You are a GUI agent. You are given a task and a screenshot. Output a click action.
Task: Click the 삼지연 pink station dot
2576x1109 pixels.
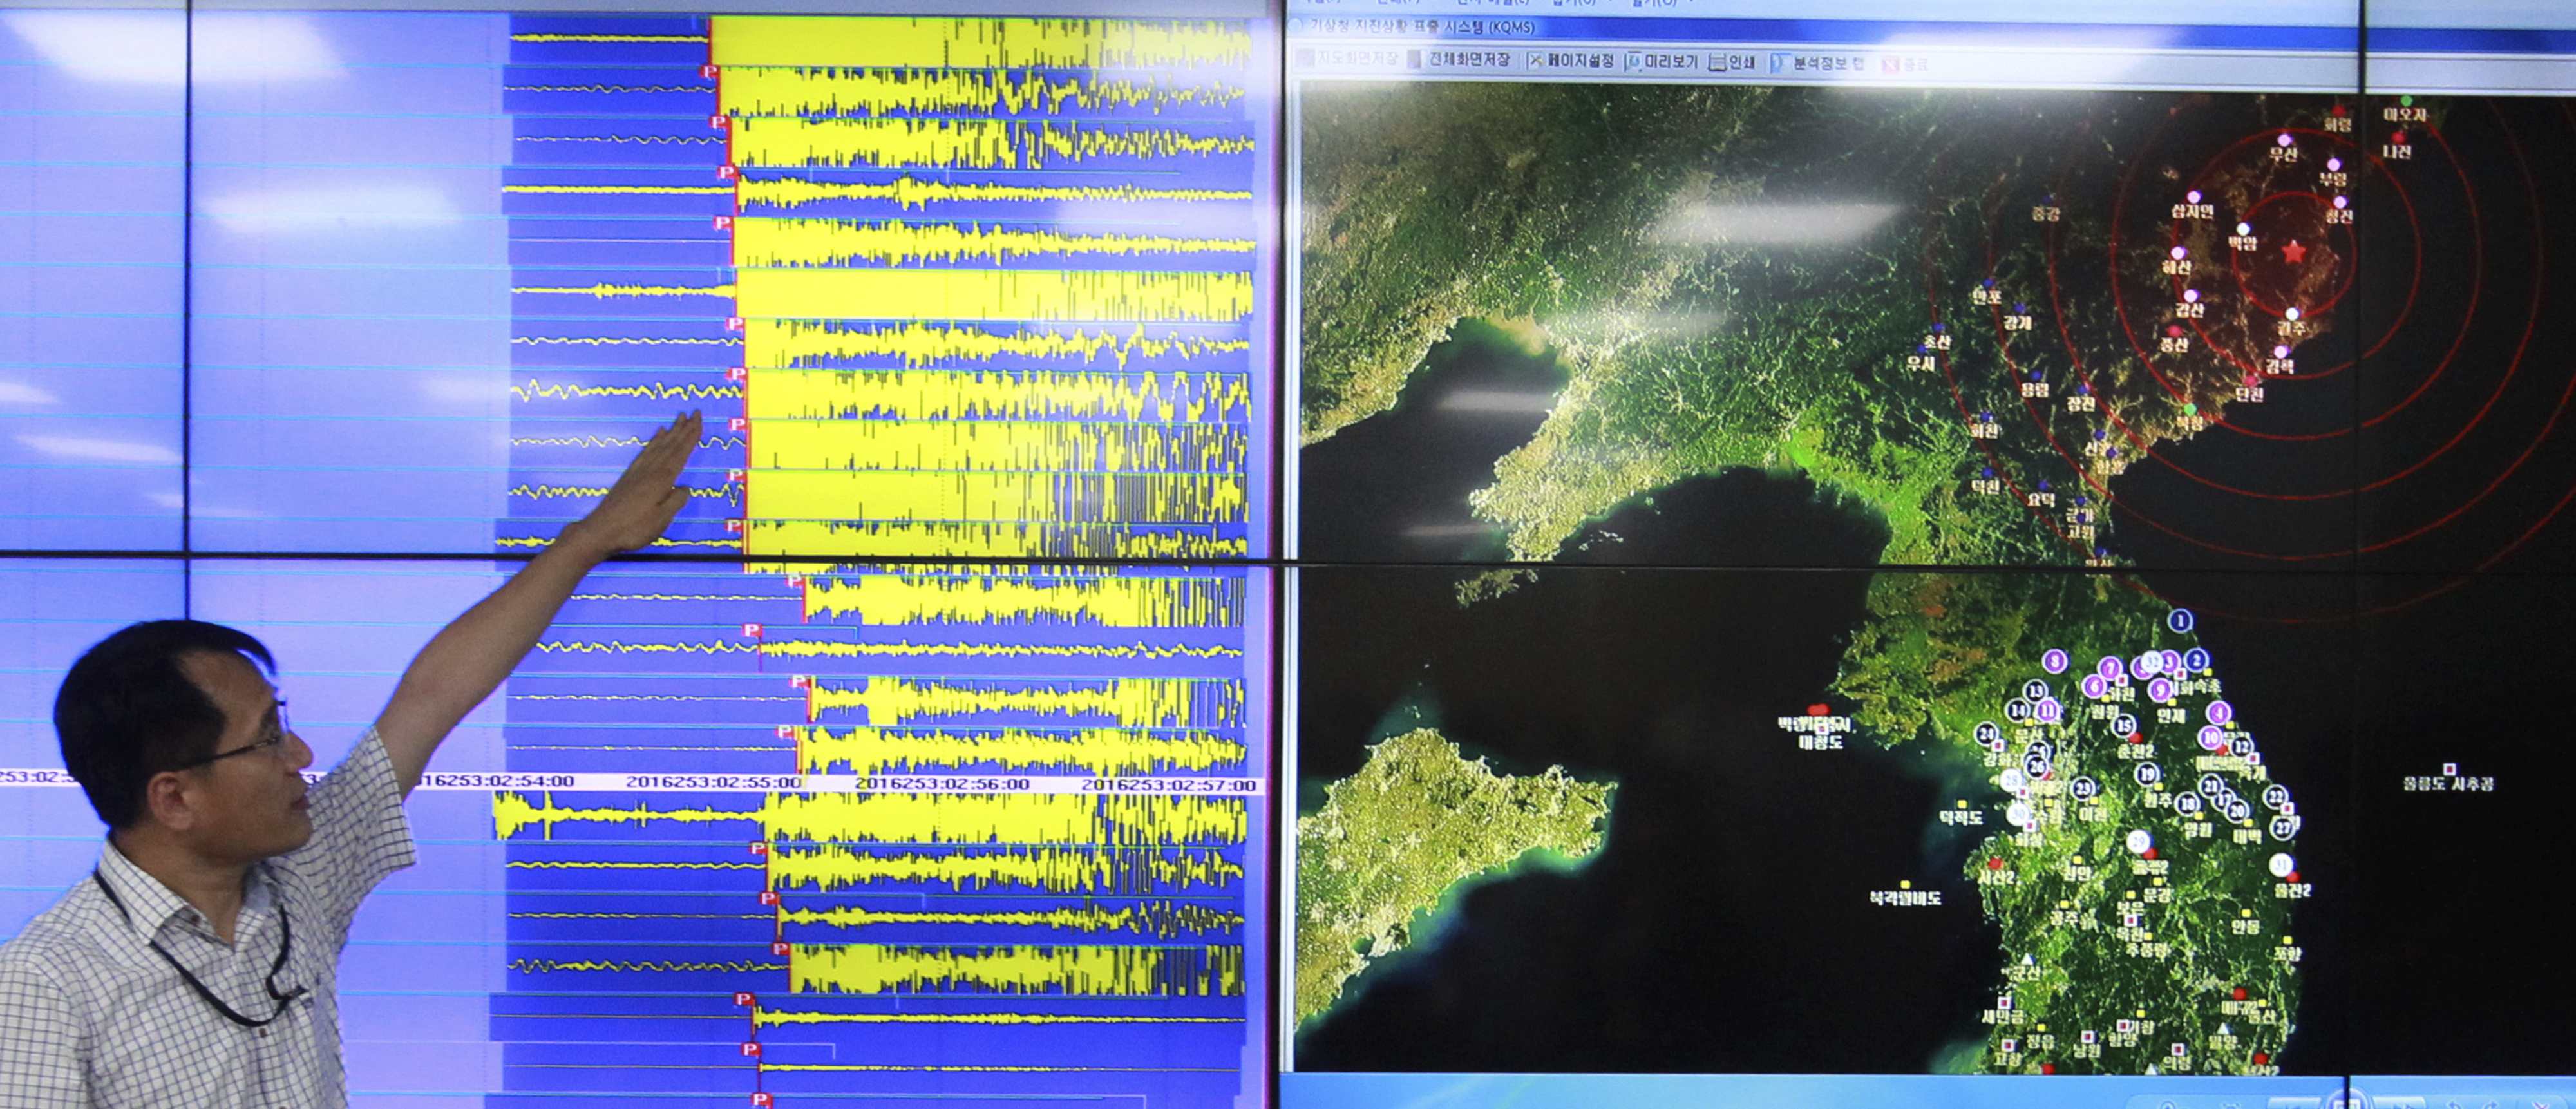pyautogui.click(x=2193, y=197)
